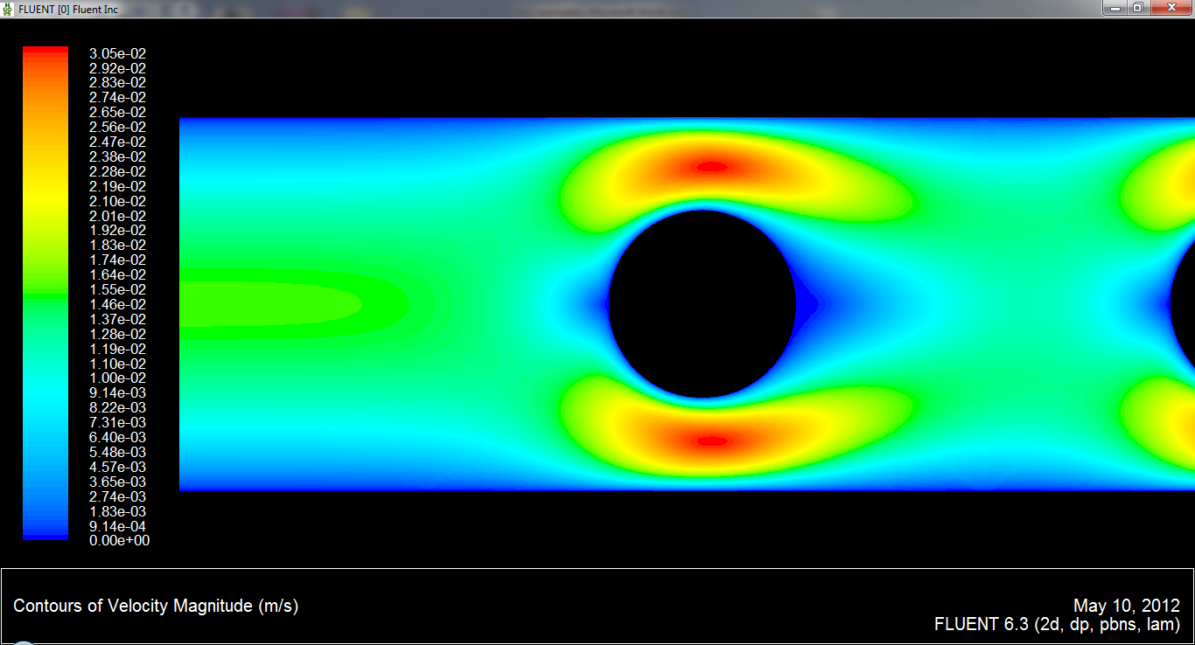This screenshot has height=645, width=1195.
Task: Click the date 'May 10, 2012'
Action: pos(1127,606)
